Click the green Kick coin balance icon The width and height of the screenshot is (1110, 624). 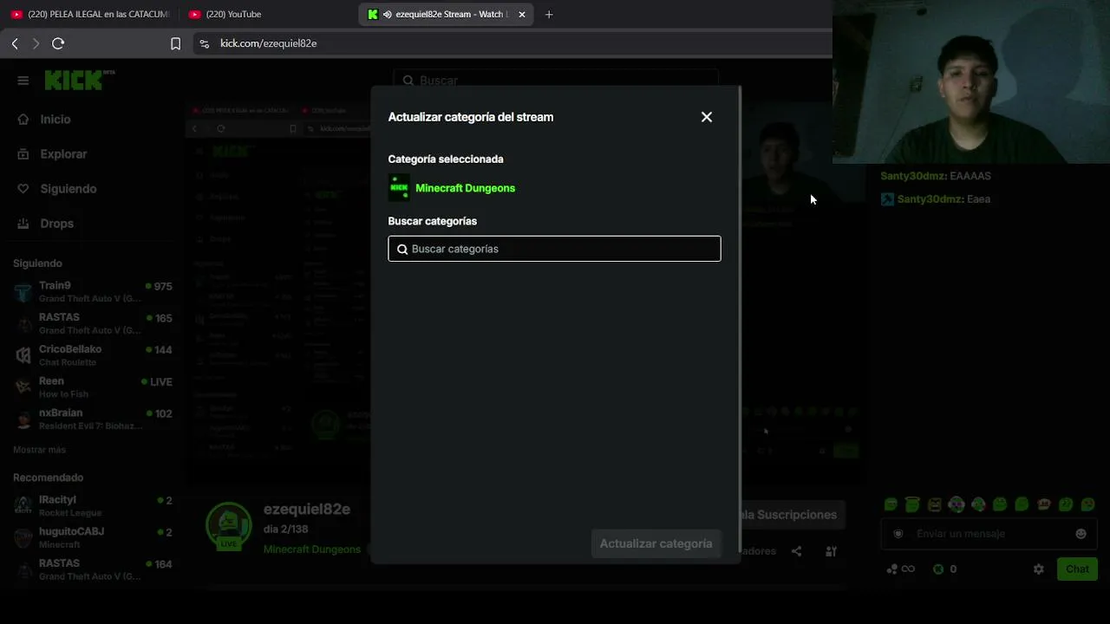938,569
